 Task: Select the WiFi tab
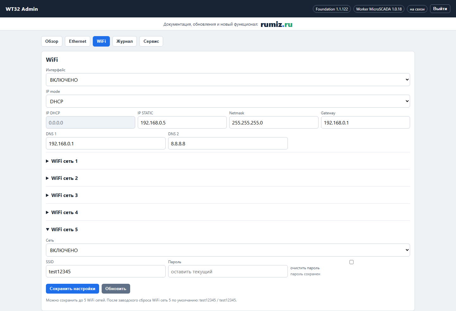(x=101, y=41)
